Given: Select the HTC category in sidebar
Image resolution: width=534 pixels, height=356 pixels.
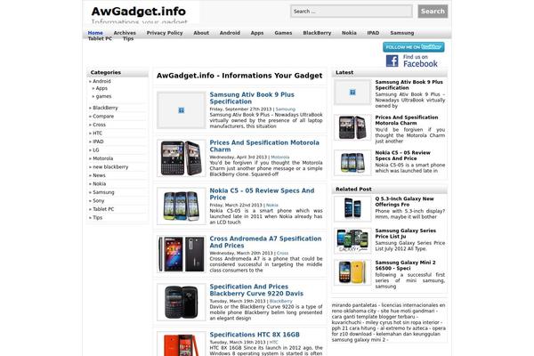Looking at the screenshot, I should point(97,133).
